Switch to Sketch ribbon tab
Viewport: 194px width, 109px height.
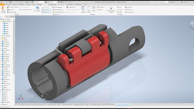pyautogui.click(x=15, y=5)
